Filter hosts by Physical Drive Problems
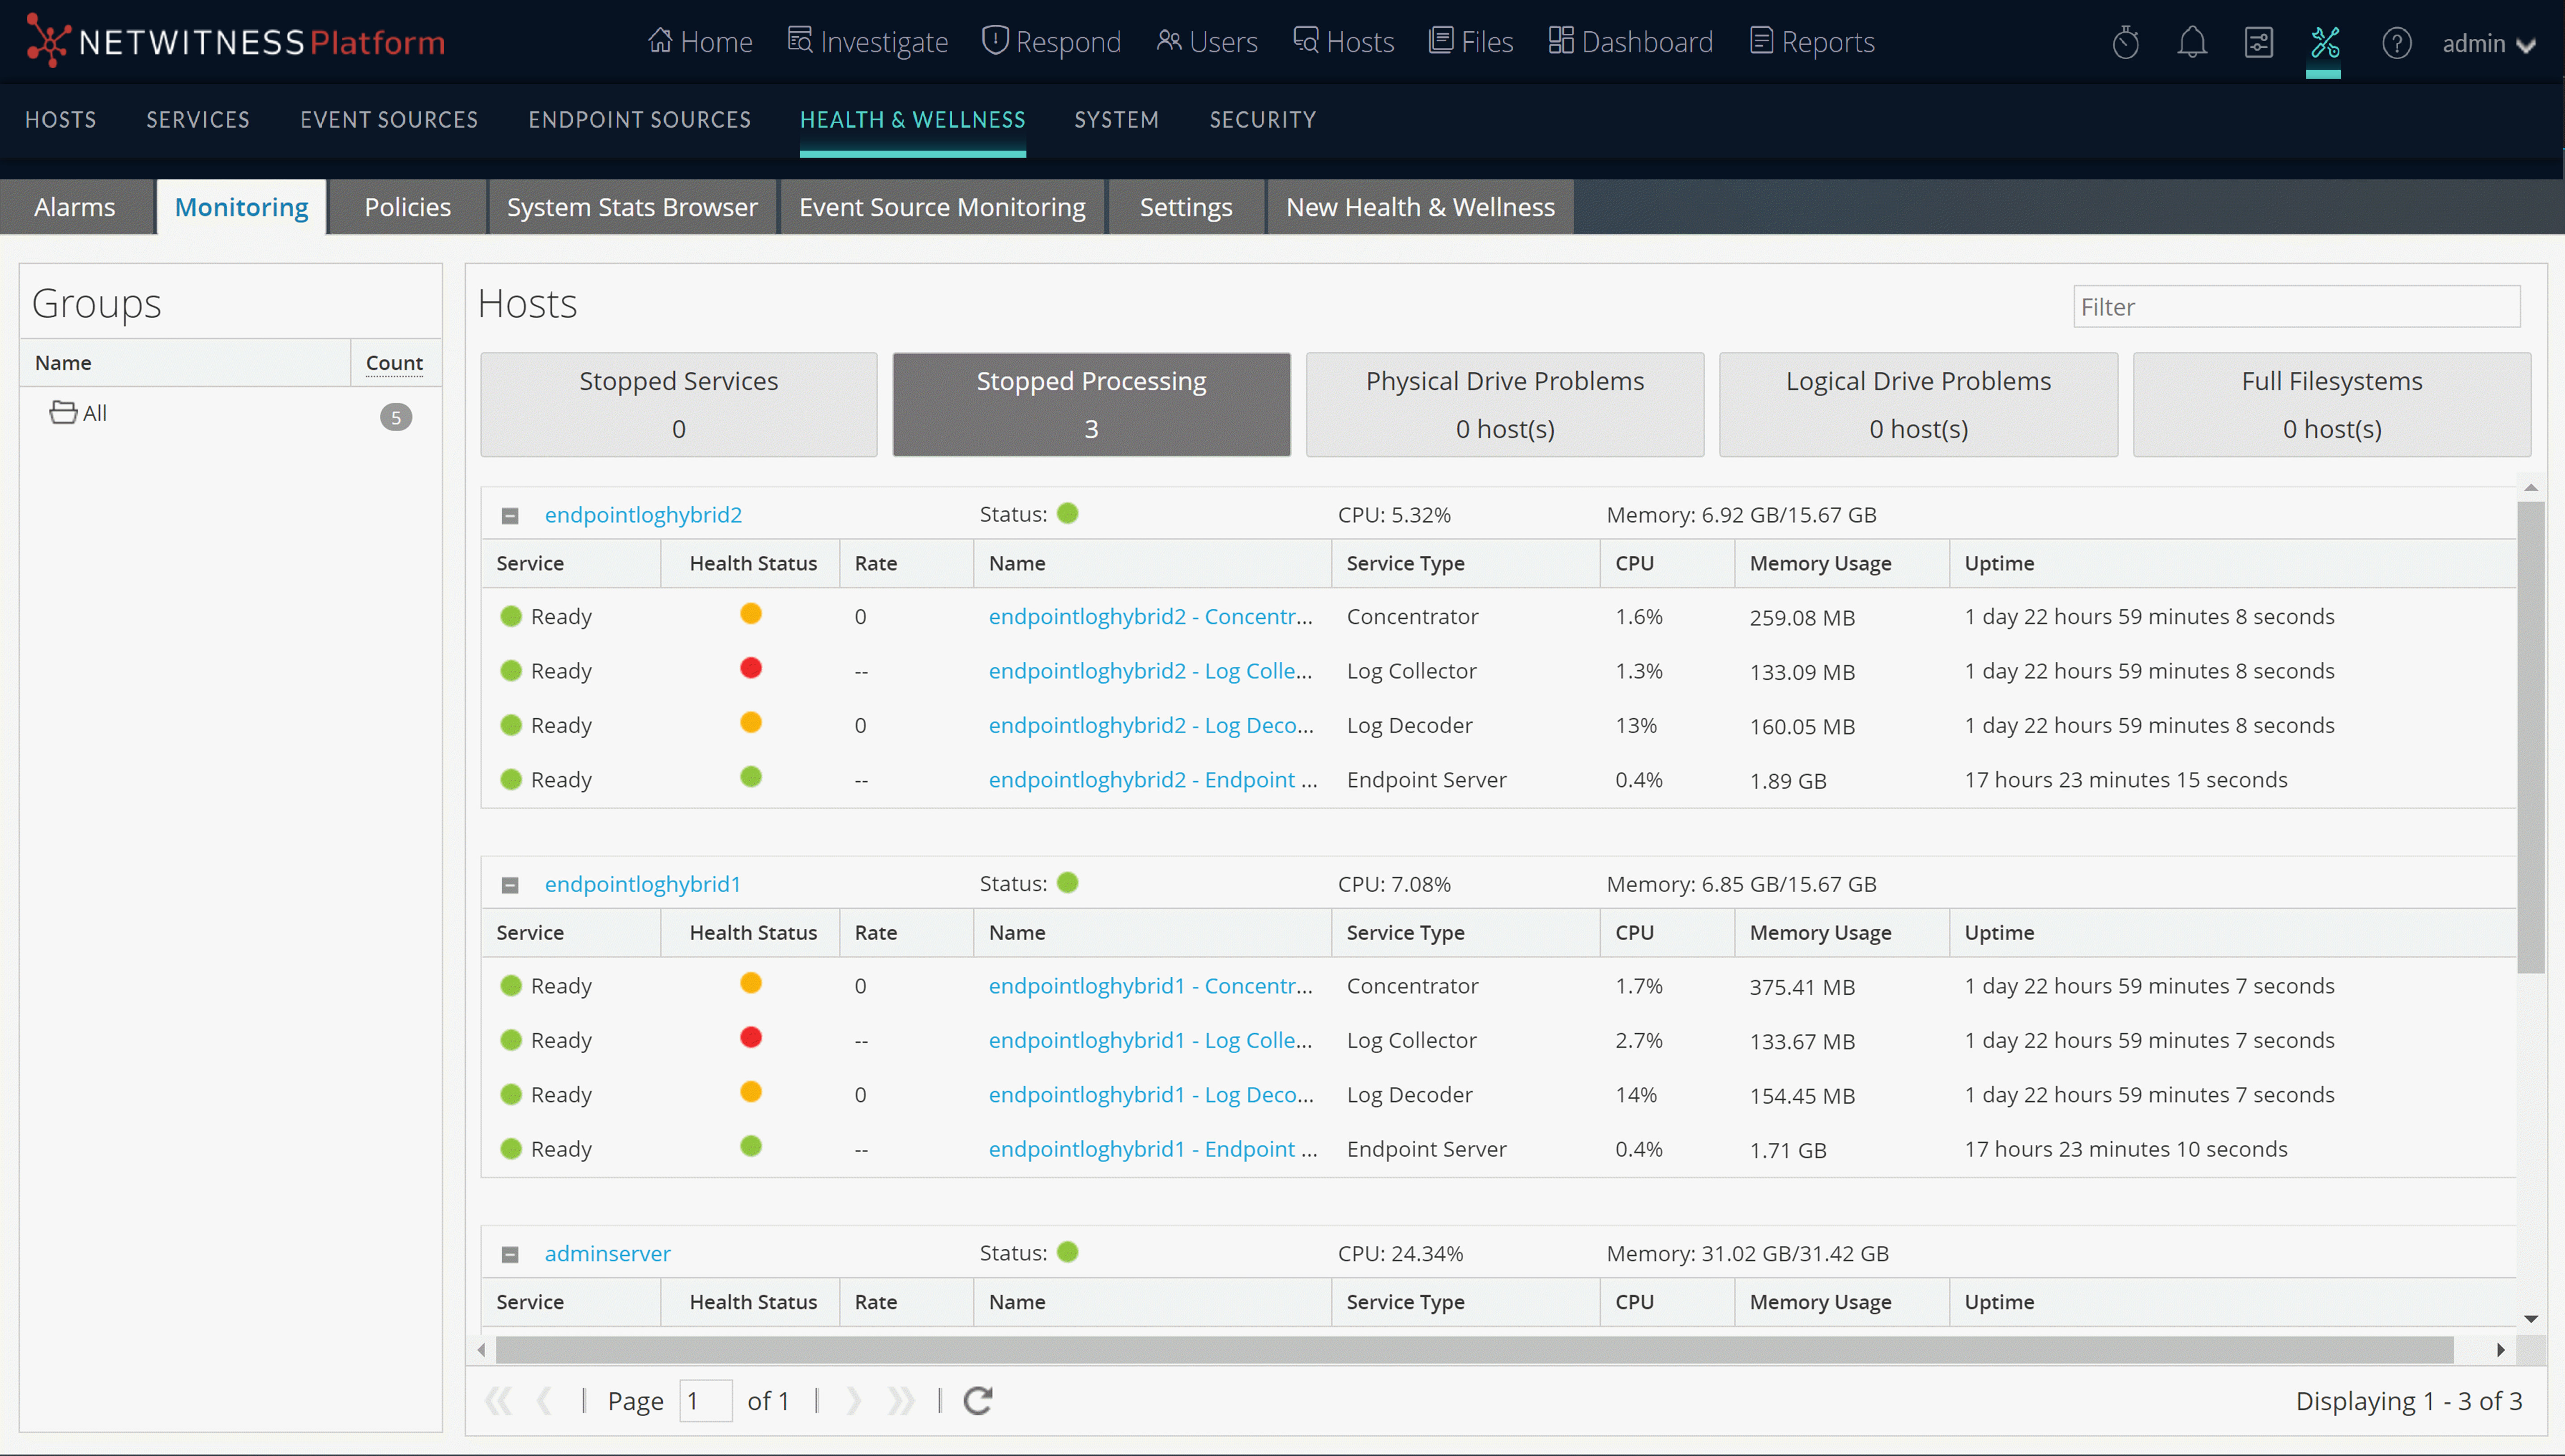Viewport: 2565px width, 1456px height. click(1505, 405)
